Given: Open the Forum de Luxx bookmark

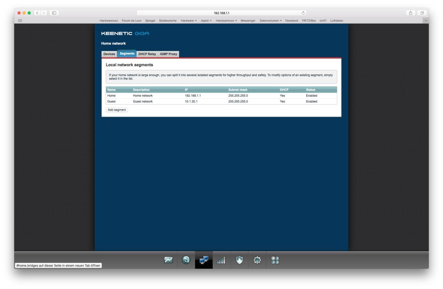Looking at the screenshot, I should 132,21.
